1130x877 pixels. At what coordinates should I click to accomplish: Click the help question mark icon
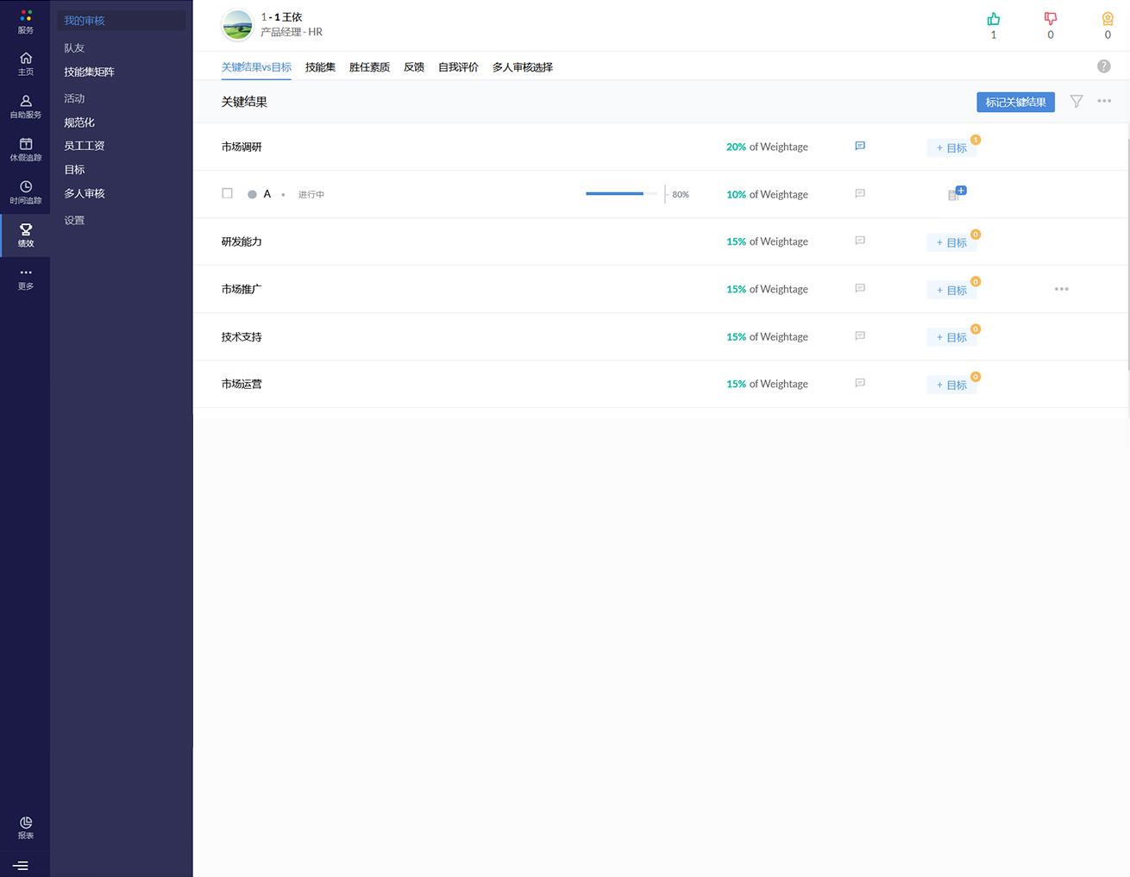(1103, 66)
